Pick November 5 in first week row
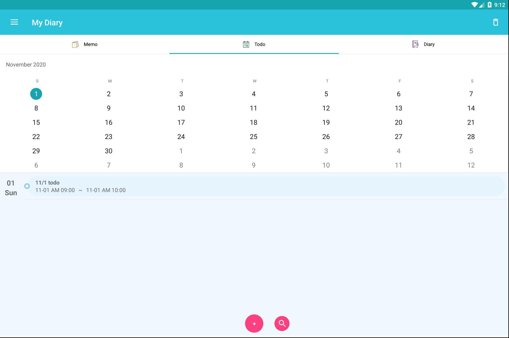 (x=326, y=94)
